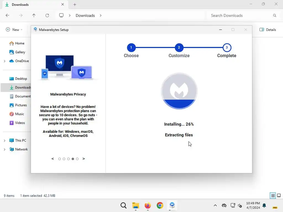
Task: Switch Explorer to details list view
Action: (x=273, y=195)
